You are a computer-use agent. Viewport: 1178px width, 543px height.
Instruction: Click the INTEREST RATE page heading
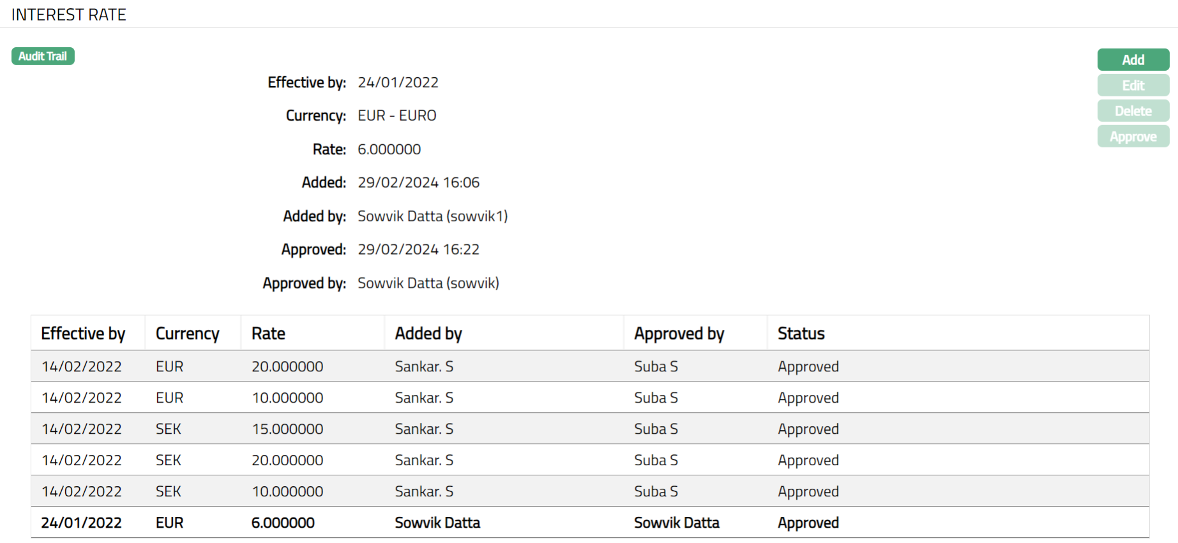(x=69, y=15)
